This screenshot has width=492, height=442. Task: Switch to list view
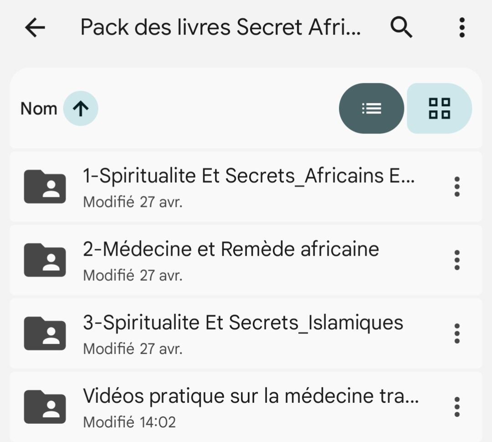click(372, 108)
